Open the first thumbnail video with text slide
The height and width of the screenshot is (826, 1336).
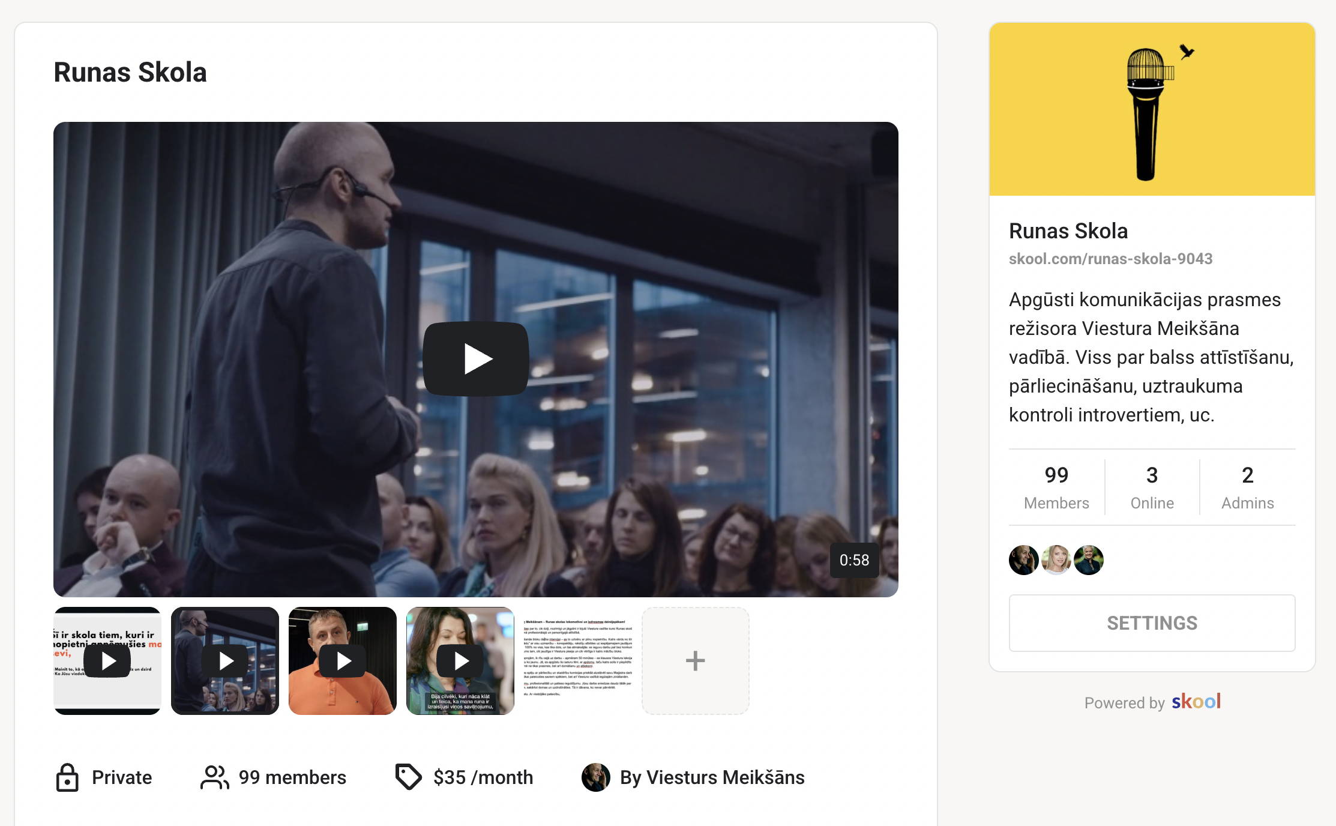click(107, 660)
